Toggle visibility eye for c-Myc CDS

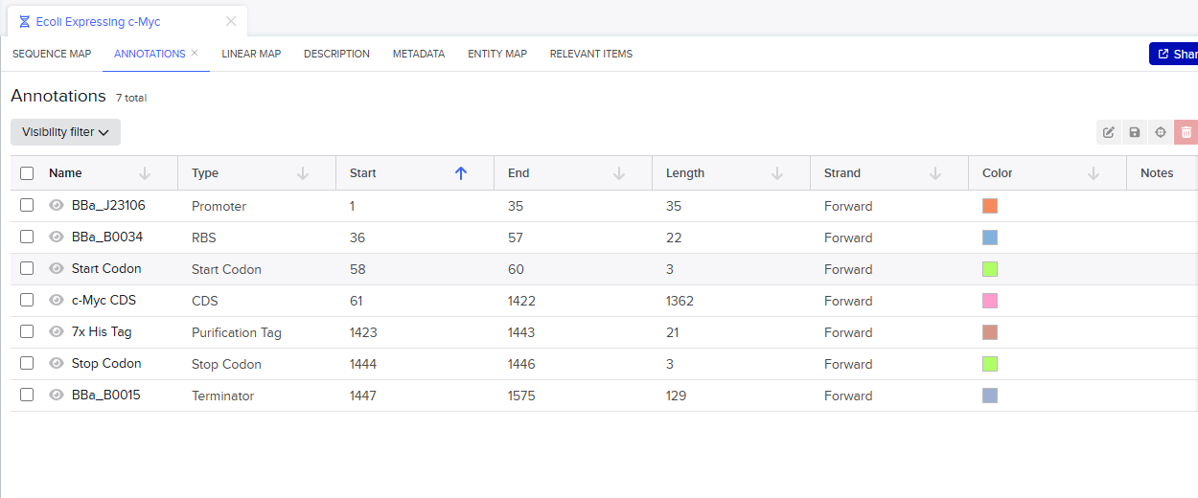pos(57,300)
